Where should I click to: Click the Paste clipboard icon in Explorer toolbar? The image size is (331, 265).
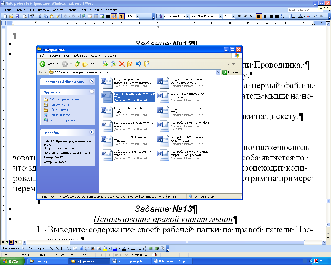click(147, 64)
